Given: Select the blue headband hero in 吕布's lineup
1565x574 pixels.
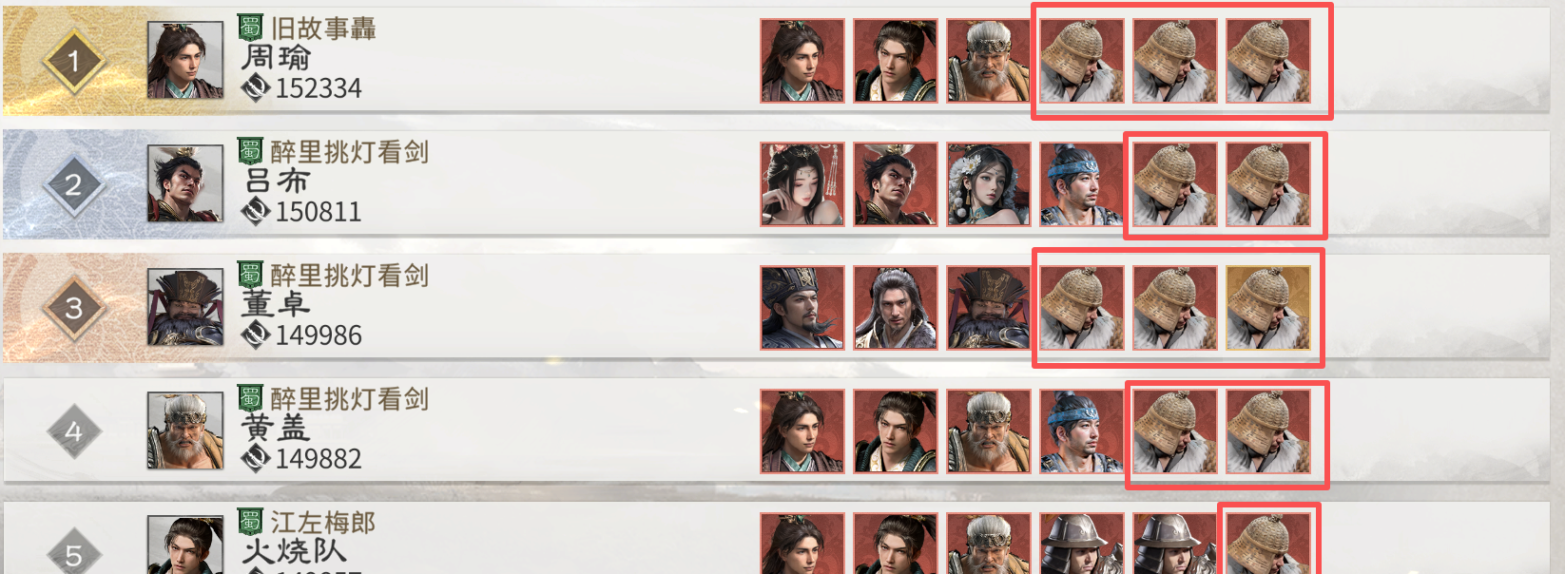Looking at the screenshot, I should point(1082,184).
